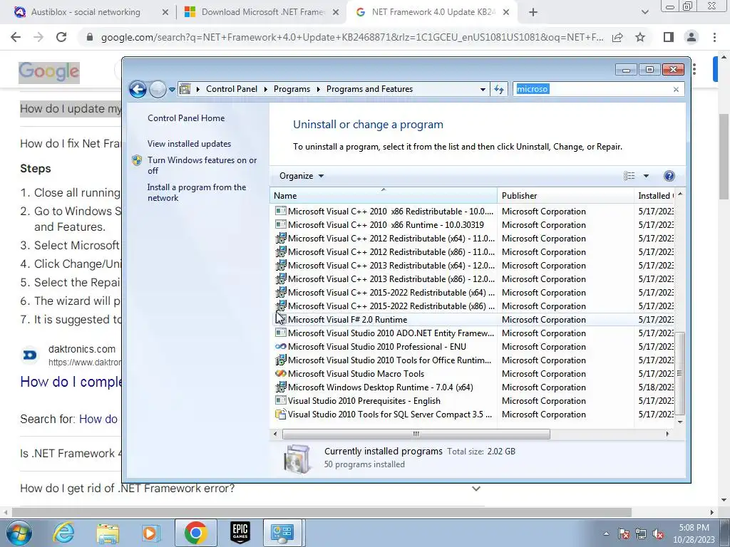Viewport: 730px width, 547px height.
Task: Open recent pages dropdown beside forward arrow
Action: coord(172,89)
